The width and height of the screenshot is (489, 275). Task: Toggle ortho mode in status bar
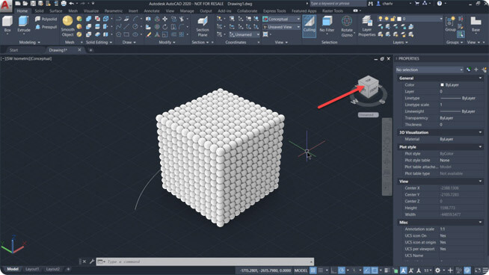pyautogui.click(x=333, y=271)
